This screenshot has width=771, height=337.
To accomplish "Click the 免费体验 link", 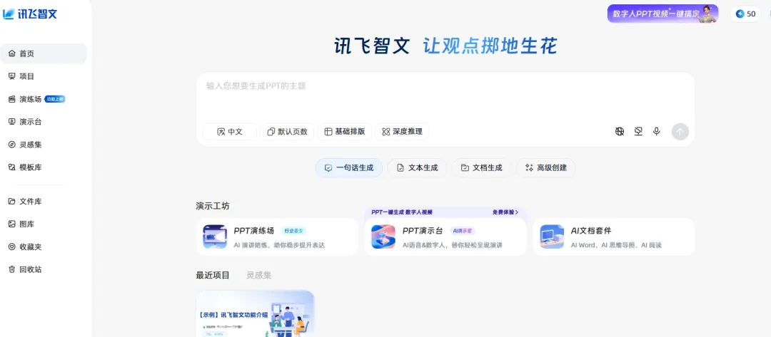I will [x=505, y=212].
